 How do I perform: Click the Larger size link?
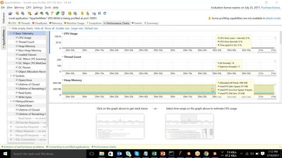point(77,28)
